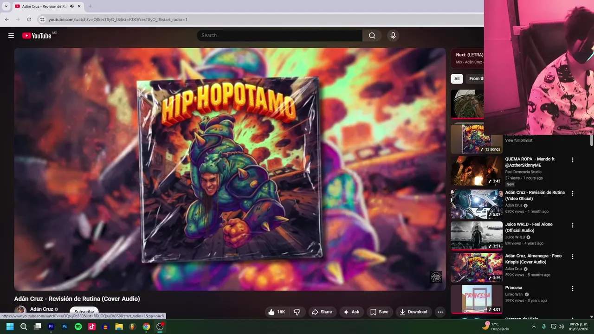Go back in Chrome

(x=7, y=19)
